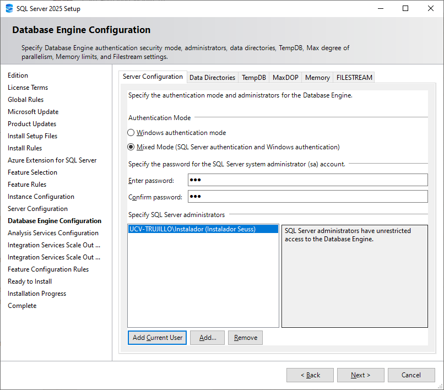Click the administrators description info box

tap(355, 276)
